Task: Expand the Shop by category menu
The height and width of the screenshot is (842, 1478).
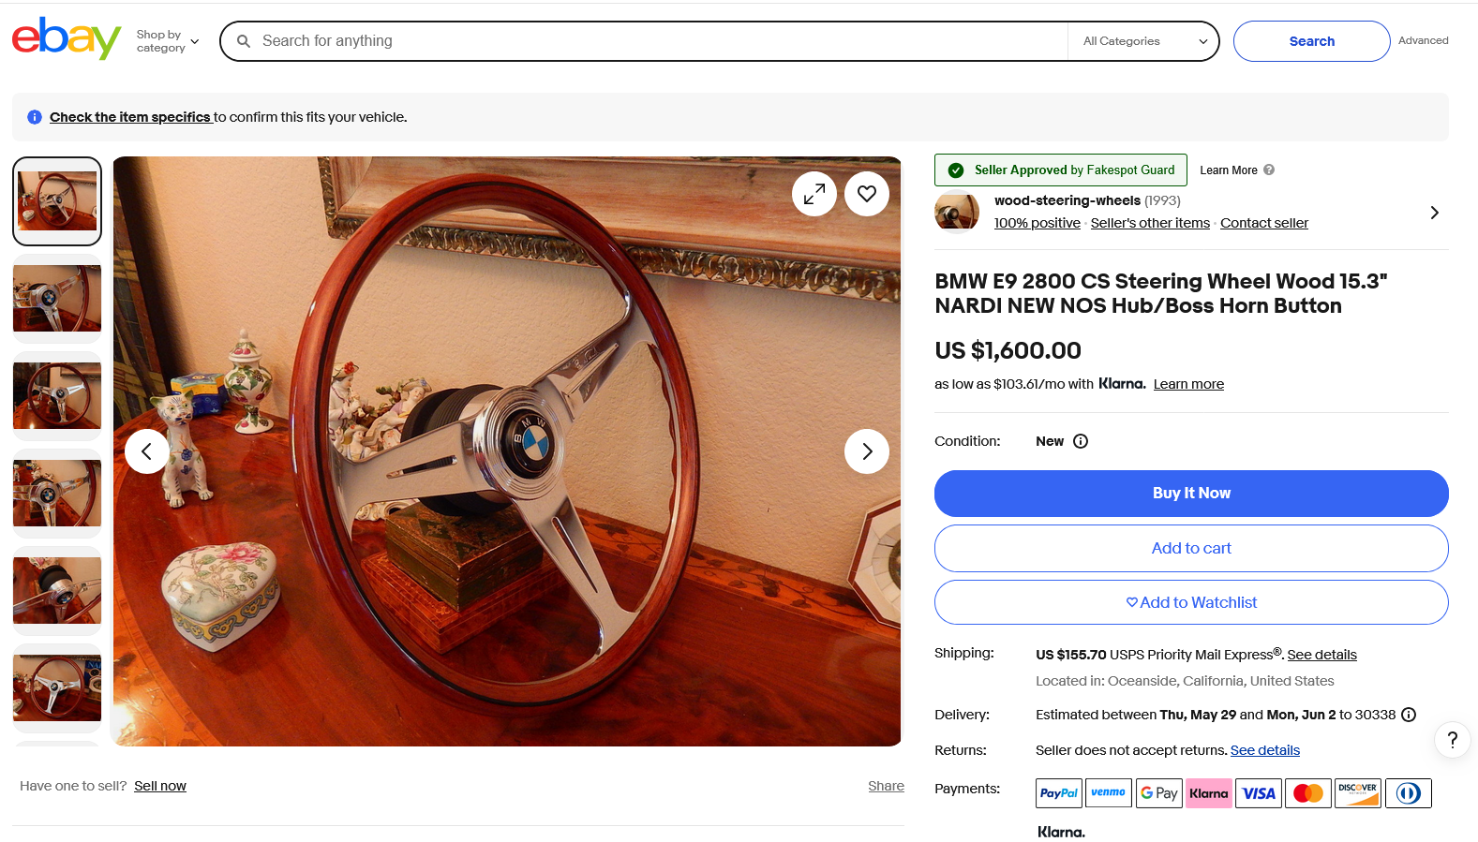Action: pos(168,41)
